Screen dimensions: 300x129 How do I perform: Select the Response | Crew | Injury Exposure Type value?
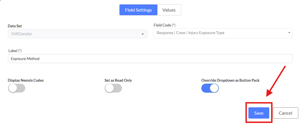pos(190,33)
